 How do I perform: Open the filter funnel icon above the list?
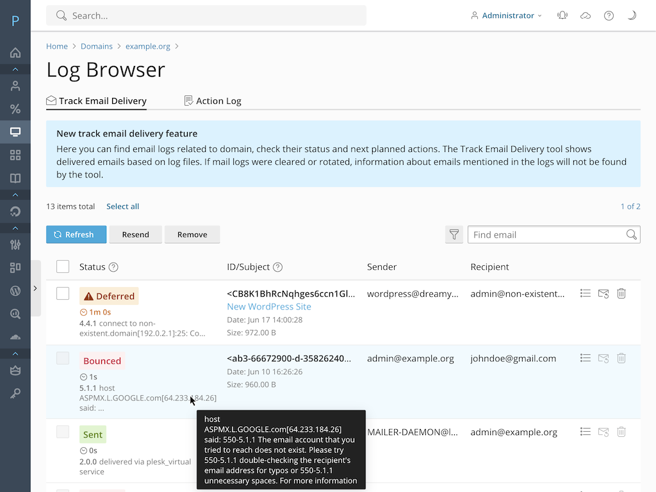coord(454,234)
